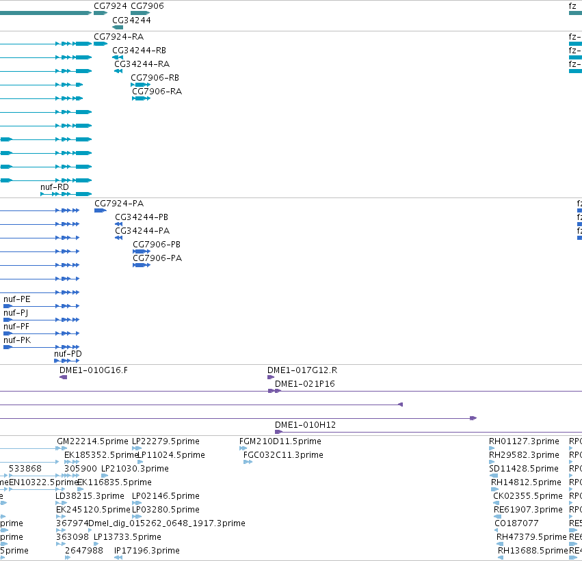Select the CG7924 gene label
The image size is (582, 561).
click(x=110, y=6)
